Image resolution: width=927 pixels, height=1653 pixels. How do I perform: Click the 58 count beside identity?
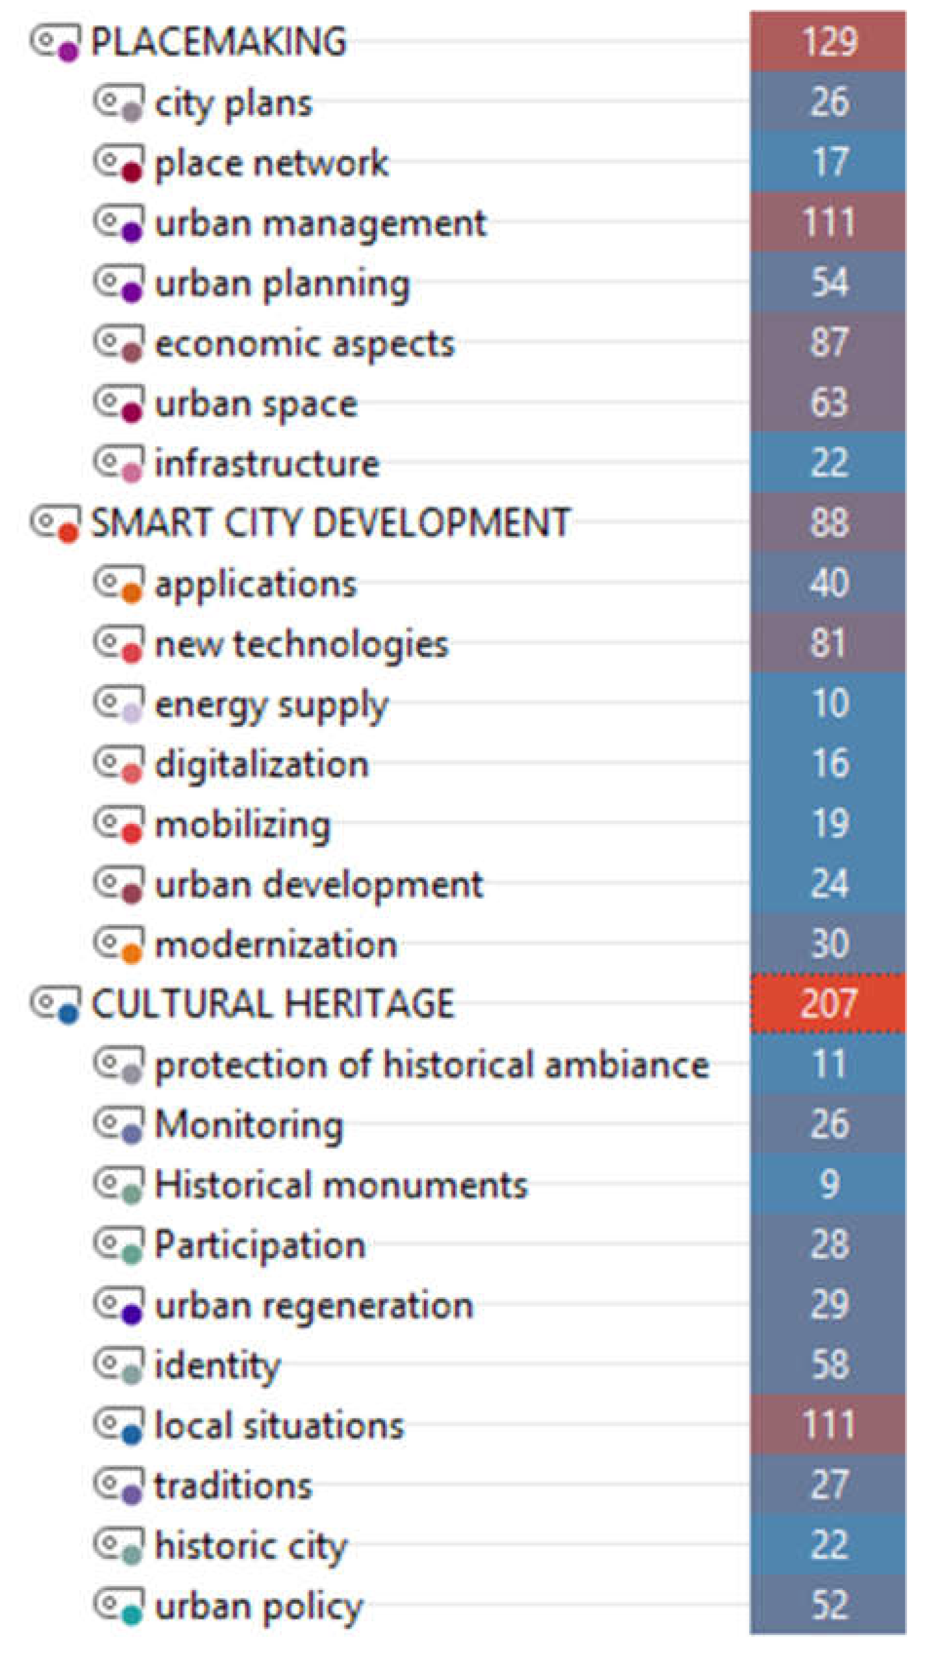coord(828,1365)
